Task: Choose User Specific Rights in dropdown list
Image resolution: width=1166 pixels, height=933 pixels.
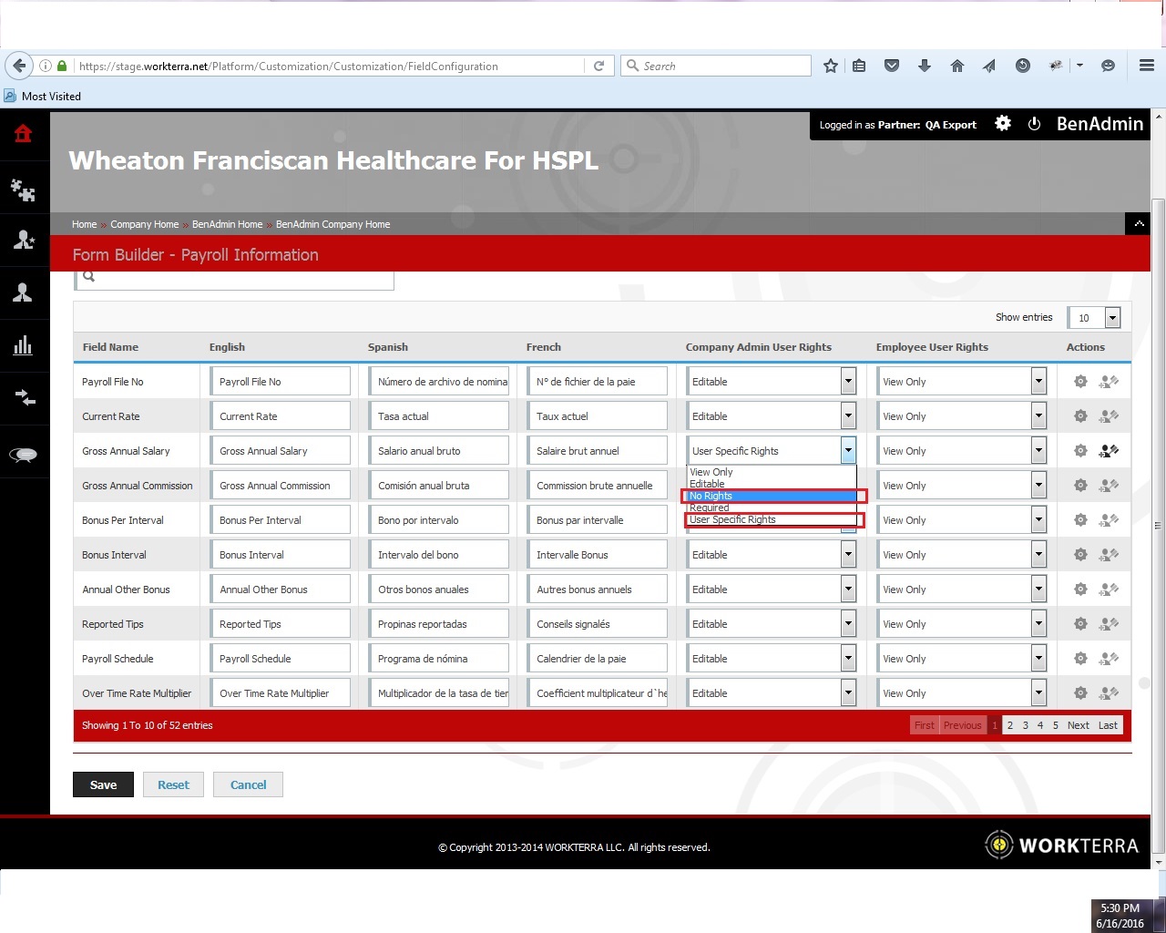Action: (771, 519)
